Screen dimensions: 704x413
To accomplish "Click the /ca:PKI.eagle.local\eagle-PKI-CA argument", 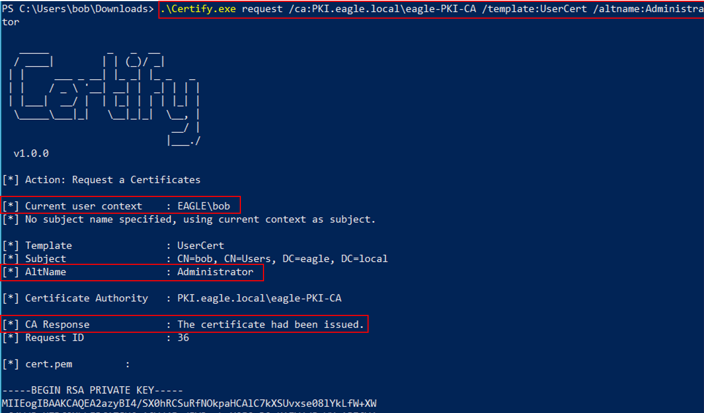I will [382, 9].
